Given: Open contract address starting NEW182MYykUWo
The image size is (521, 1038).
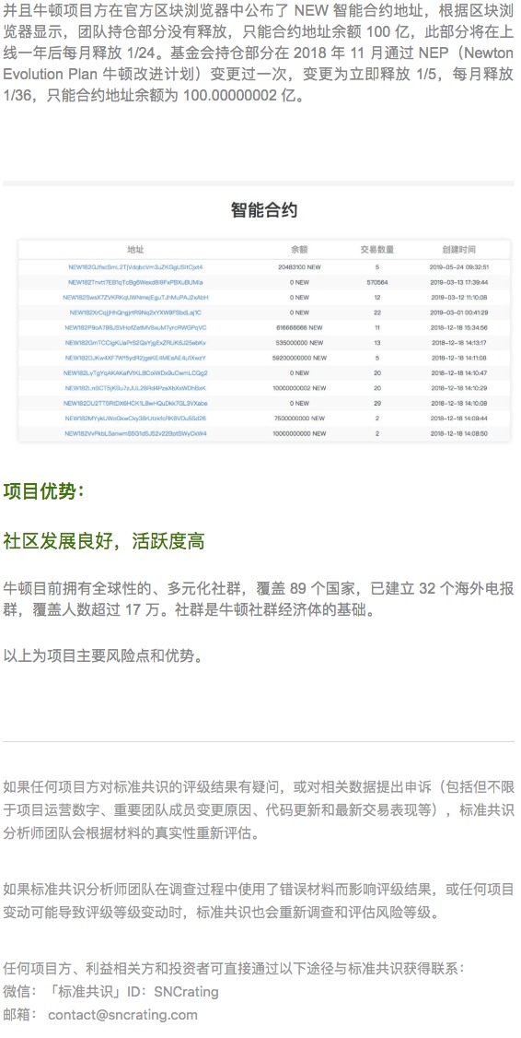Looking at the screenshot, I should pyautogui.click(x=135, y=419).
